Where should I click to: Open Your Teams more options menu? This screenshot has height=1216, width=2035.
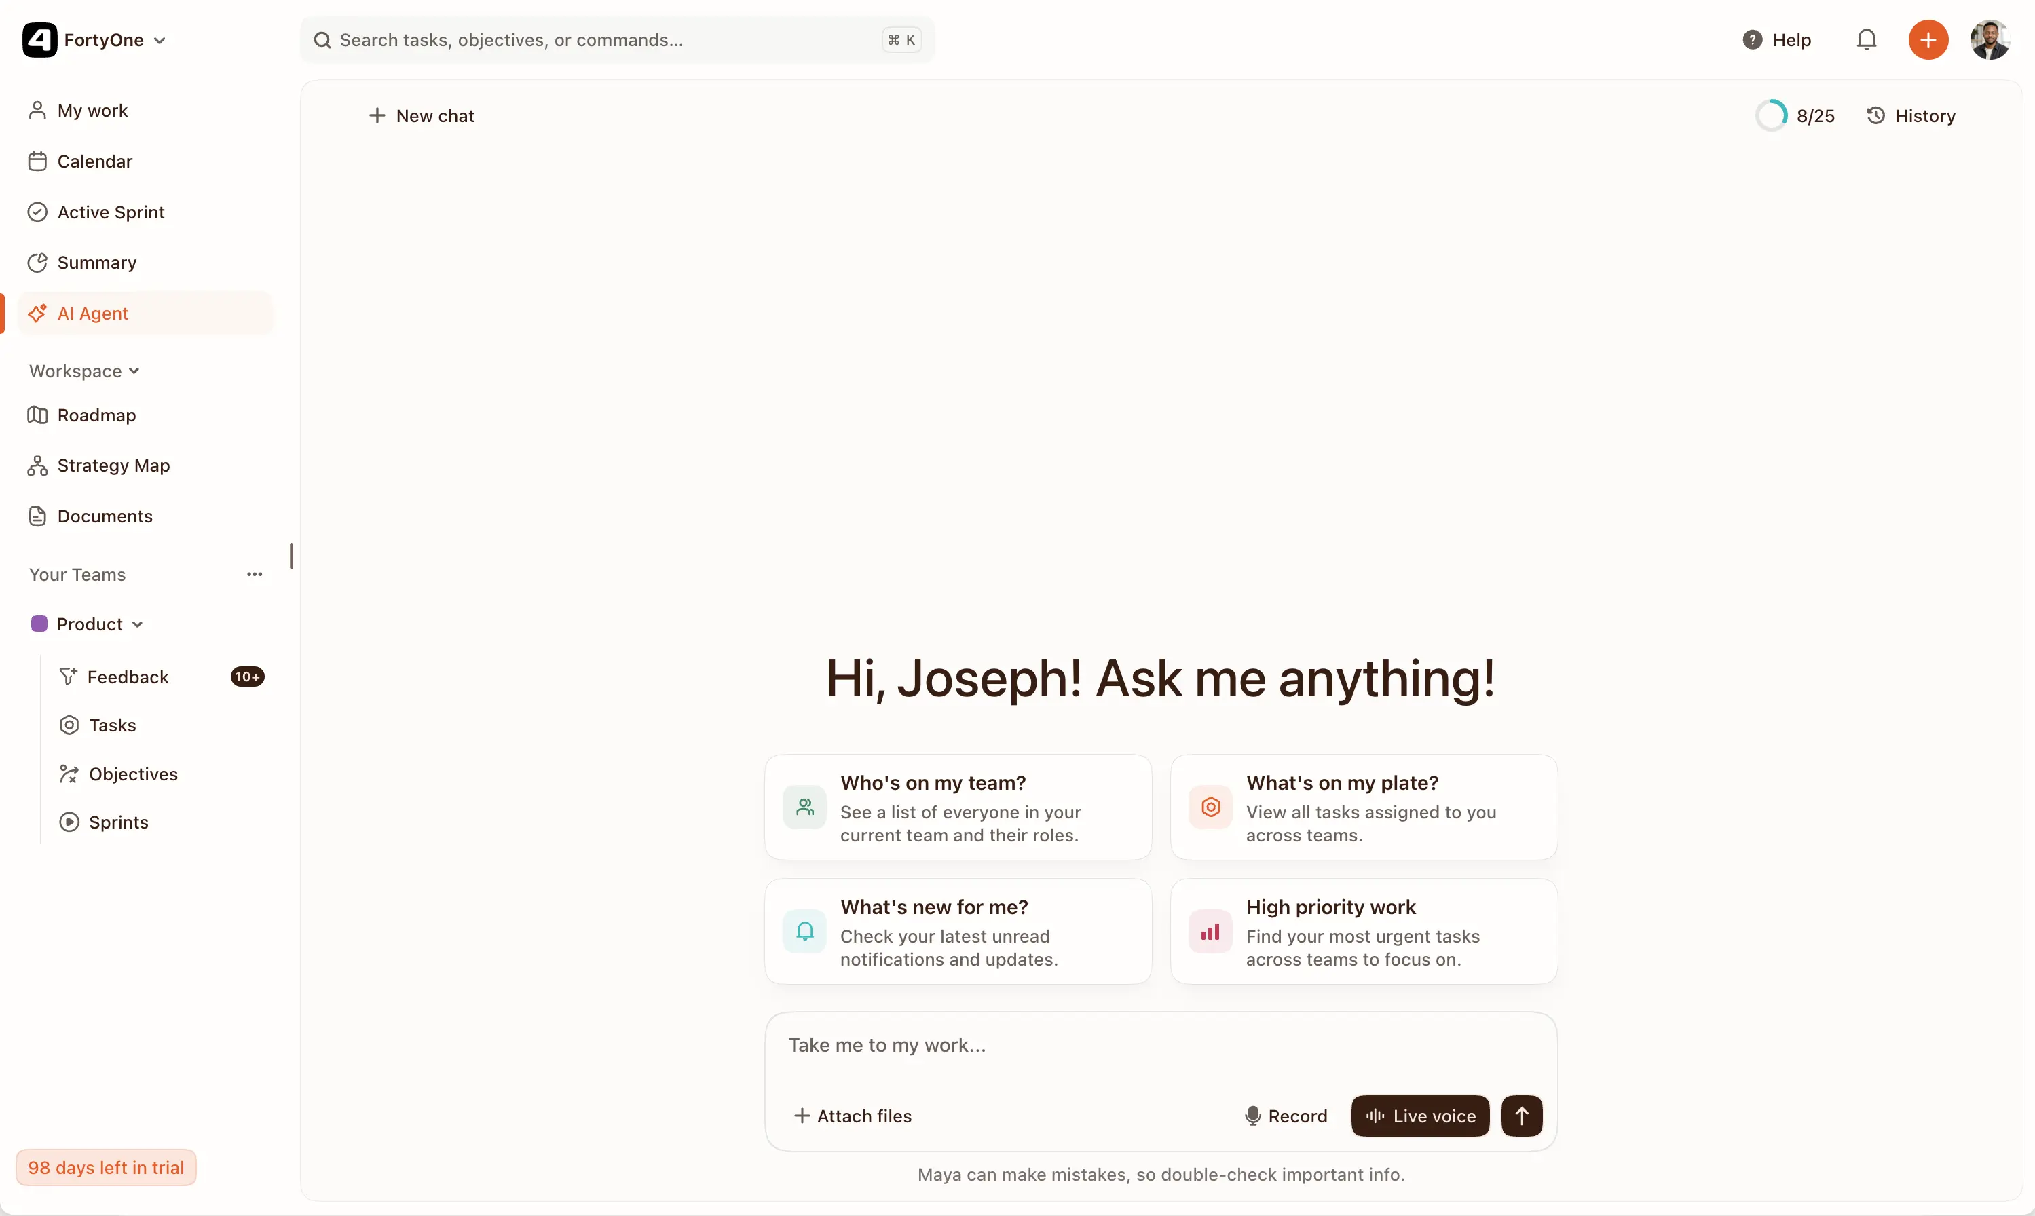point(255,574)
